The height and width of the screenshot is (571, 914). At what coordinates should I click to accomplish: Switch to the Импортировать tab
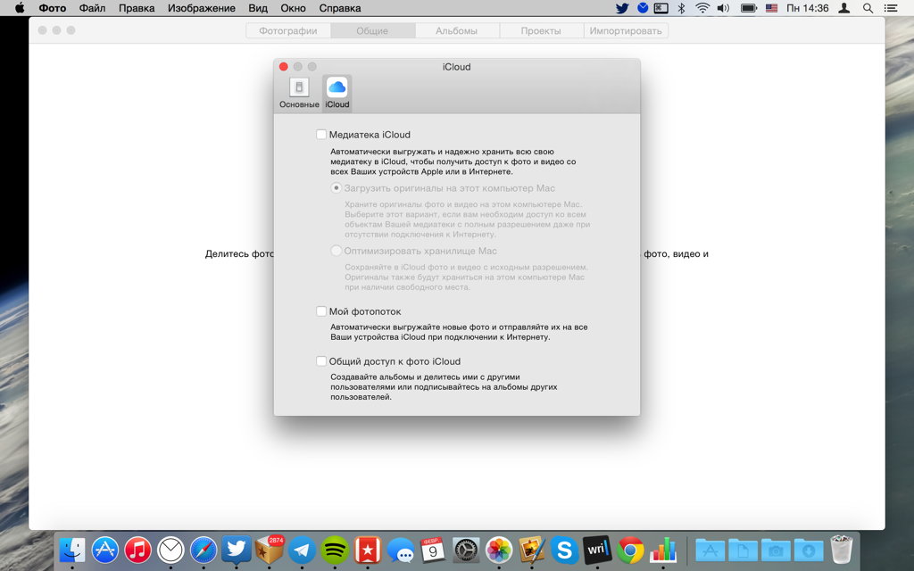(x=626, y=31)
